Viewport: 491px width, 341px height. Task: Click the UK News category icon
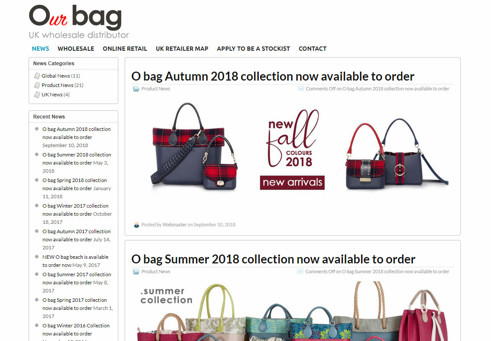click(37, 94)
